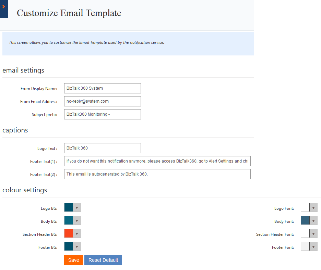Expand the collapsed sidebar with orange chevron
The width and height of the screenshot is (321, 270).
[x=3, y=7]
